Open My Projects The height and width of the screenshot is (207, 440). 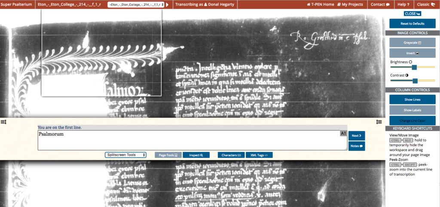pos(350,4)
